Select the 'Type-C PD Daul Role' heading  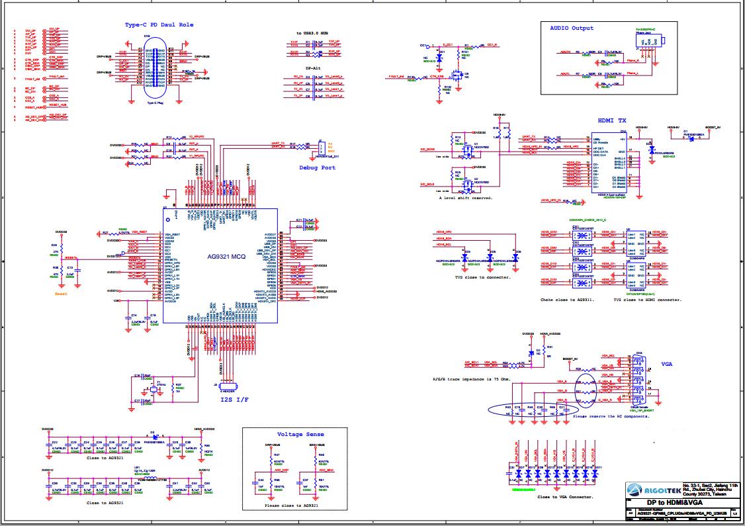point(159,24)
